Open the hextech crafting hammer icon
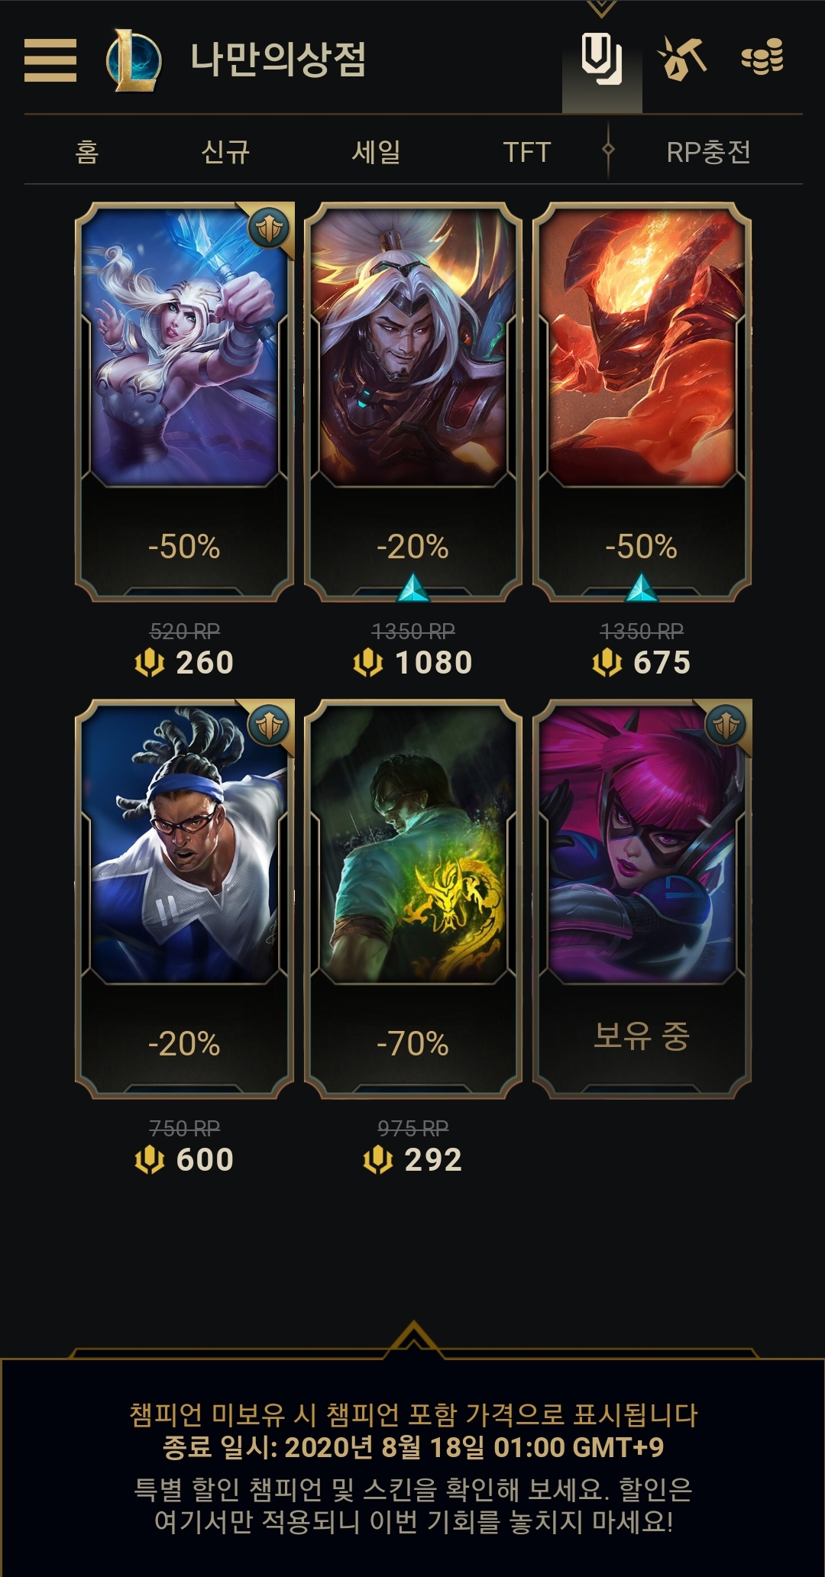Image resolution: width=825 pixels, height=1577 pixels. [681, 59]
